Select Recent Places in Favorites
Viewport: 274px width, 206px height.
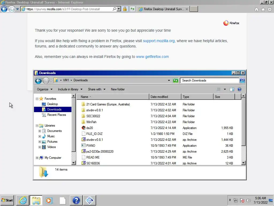[56, 115]
